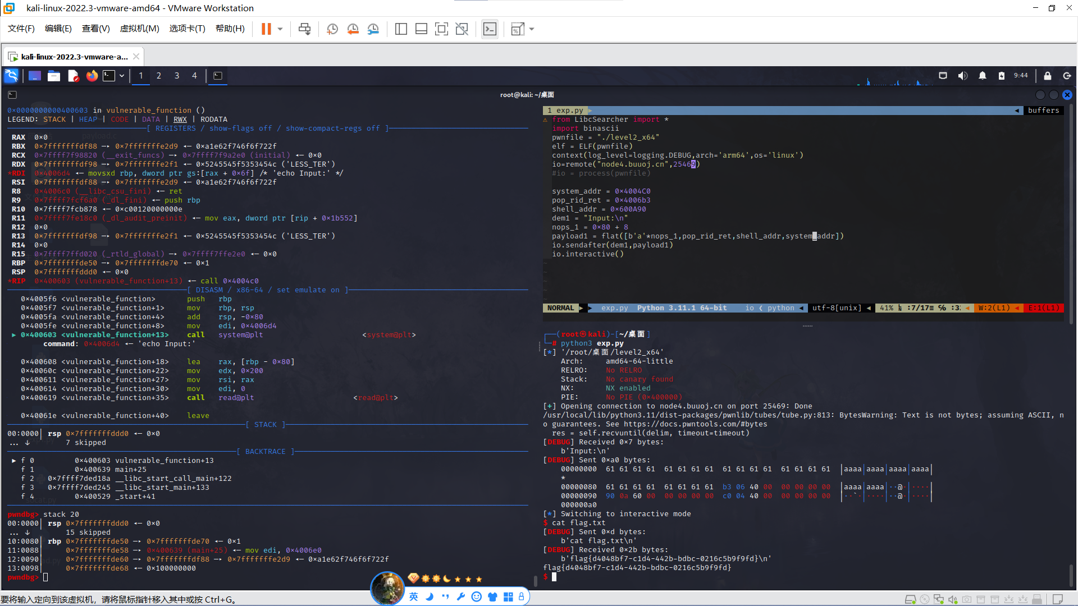This screenshot has height=606, width=1078.
Task: Launch the text editor from Kali panel
Action: 73,76
